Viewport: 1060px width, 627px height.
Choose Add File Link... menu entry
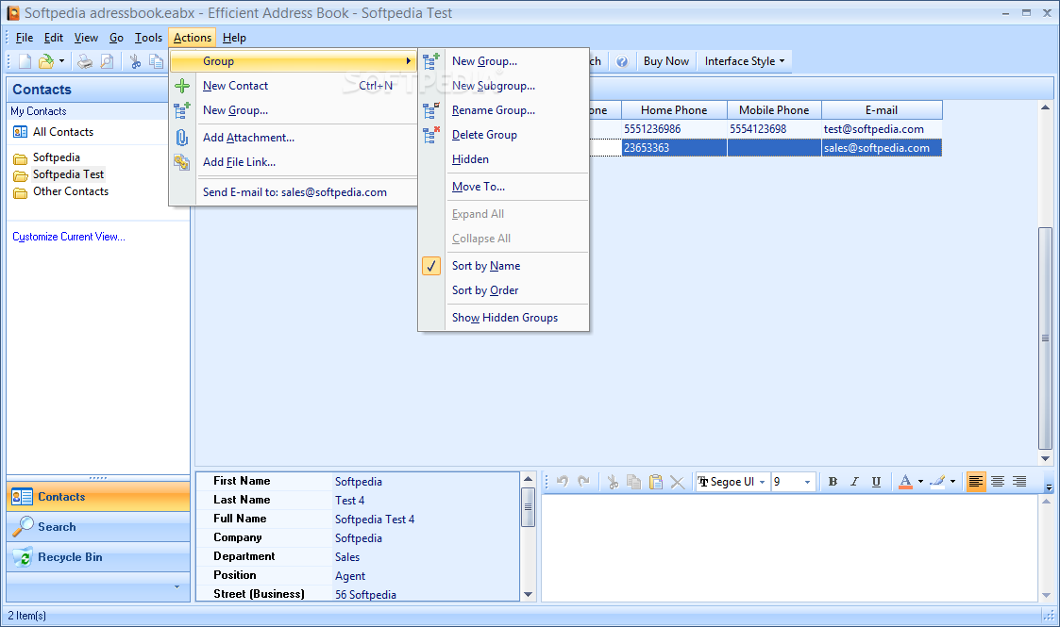[294, 162]
